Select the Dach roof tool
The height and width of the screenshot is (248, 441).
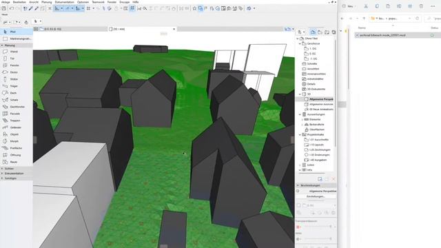(x=17, y=93)
